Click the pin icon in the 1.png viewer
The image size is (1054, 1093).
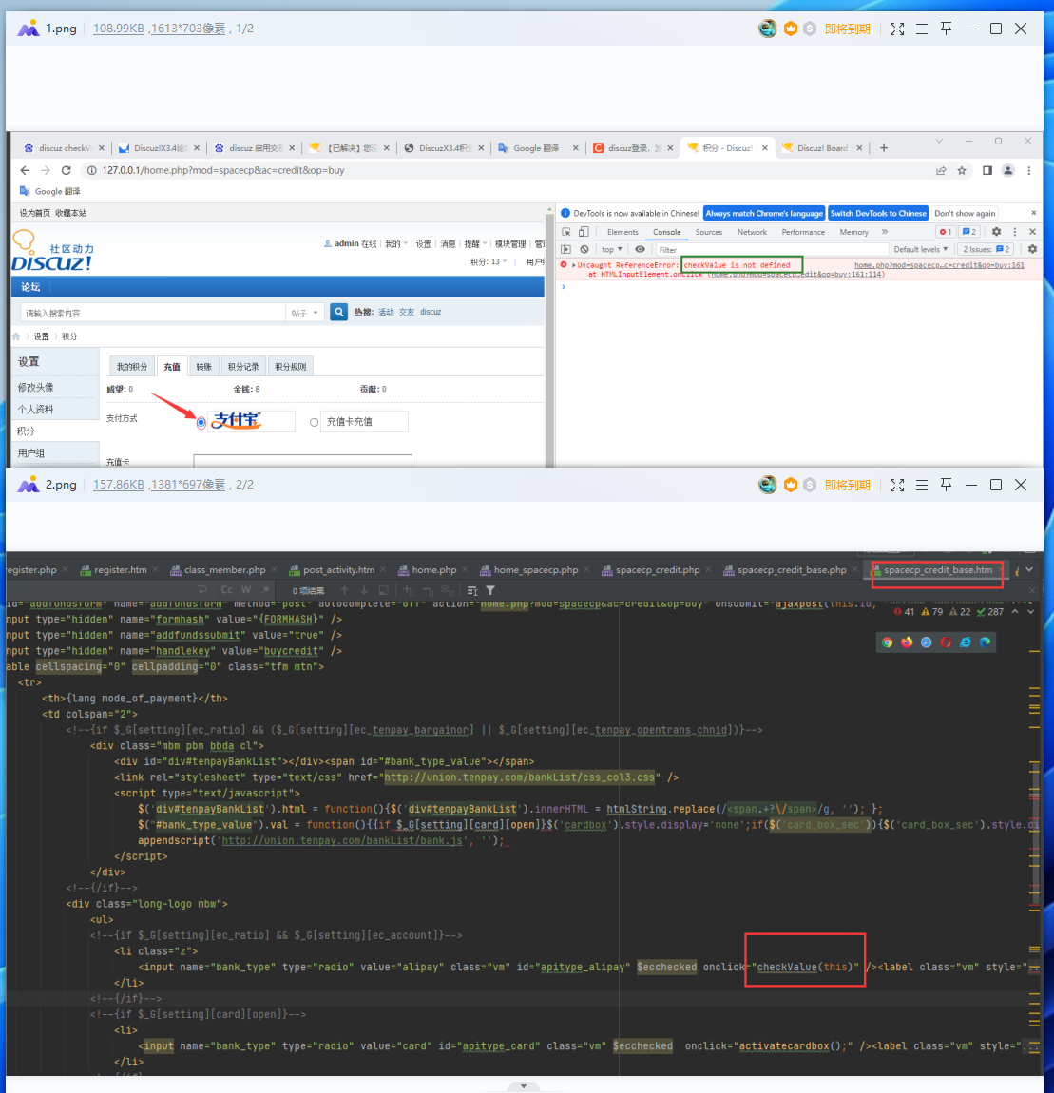[x=946, y=29]
